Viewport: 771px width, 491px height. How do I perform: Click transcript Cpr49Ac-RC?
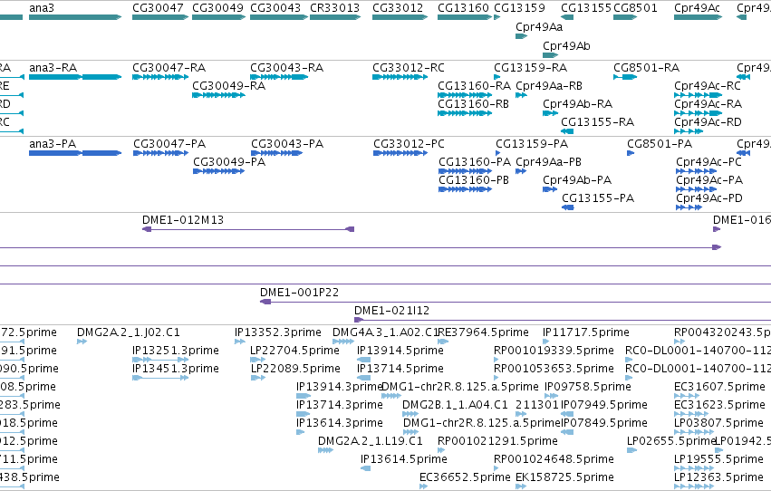point(698,95)
